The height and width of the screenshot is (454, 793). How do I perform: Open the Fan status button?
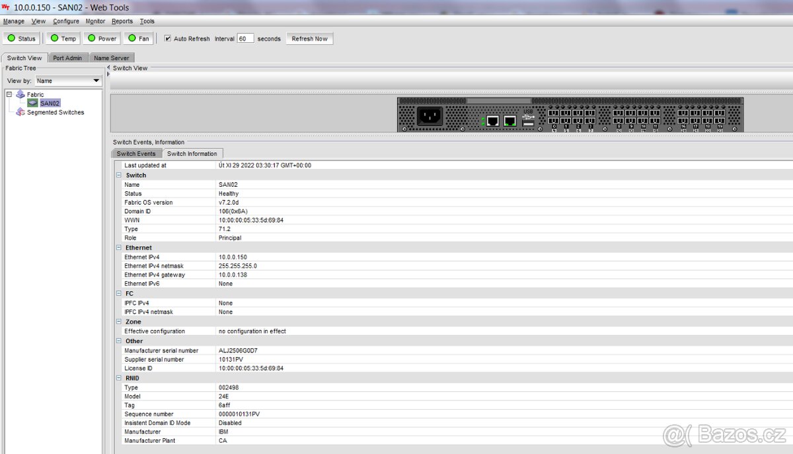point(139,38)
